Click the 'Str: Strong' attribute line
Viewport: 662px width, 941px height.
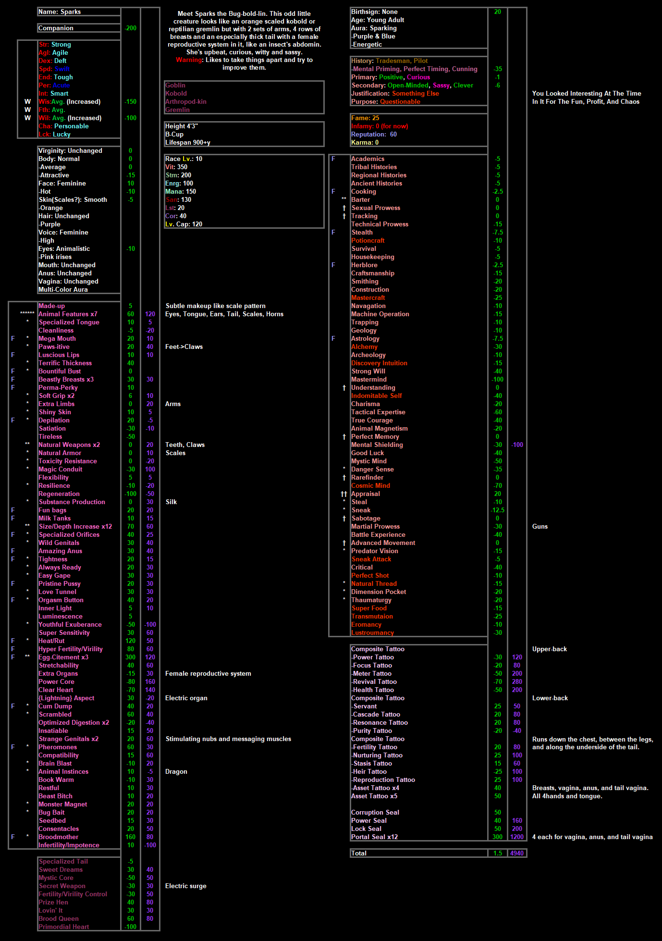(55, 44)
